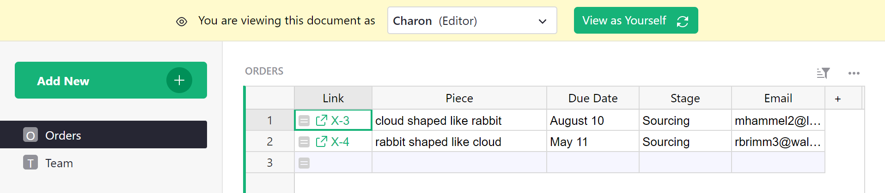The height and width of the screenshot is (193, 885).
Task: Open the Team page in sidebar
Action: pyautogui.click(x=59, y=163)
